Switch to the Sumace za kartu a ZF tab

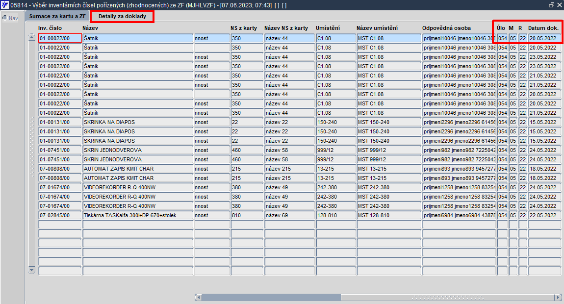pyautogui.click(x=57, y=16)
